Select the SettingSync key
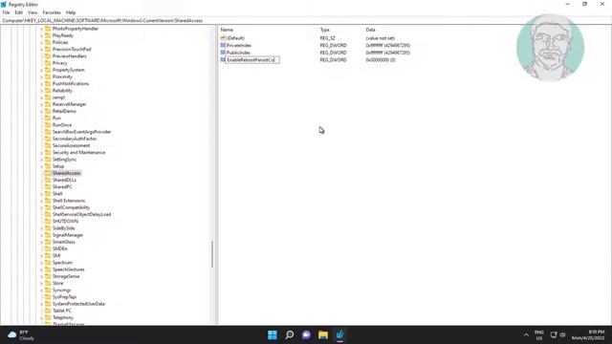This screenshot has height=344, width=612. pyautogui.click(x=64, y=160)
